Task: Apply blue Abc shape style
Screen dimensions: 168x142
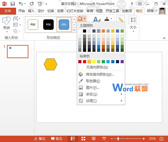Action: (x=64, y=25)
